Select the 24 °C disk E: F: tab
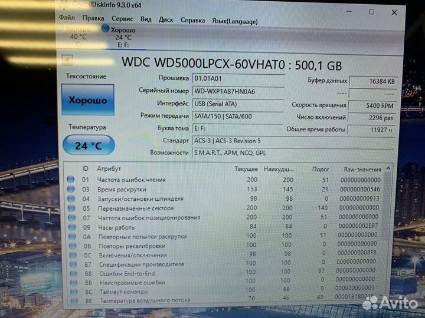Image resolution: width=425 pixels, height=318 pixels. click(122, 37)
